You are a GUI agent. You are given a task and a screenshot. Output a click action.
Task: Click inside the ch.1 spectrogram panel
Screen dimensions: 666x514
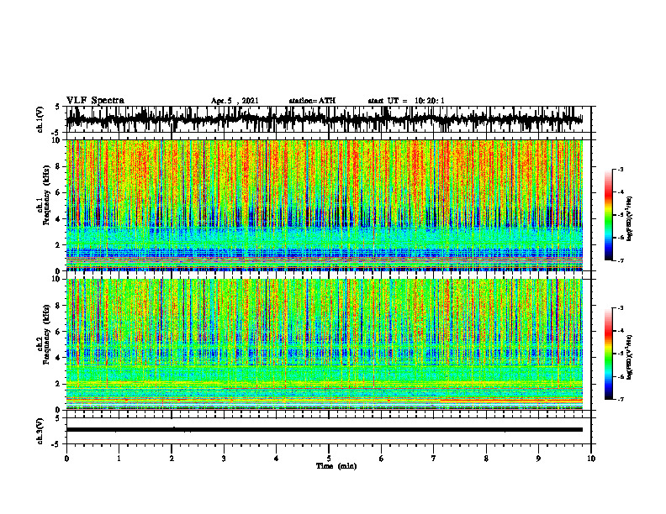pyautogui.click(x=325, y=205)
